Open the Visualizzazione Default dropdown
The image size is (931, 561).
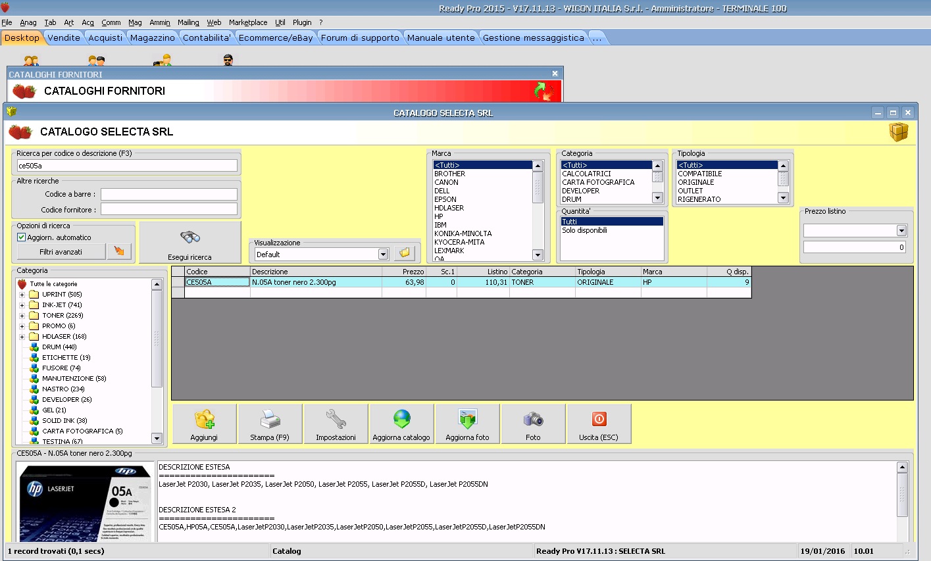tap(383, 255)
